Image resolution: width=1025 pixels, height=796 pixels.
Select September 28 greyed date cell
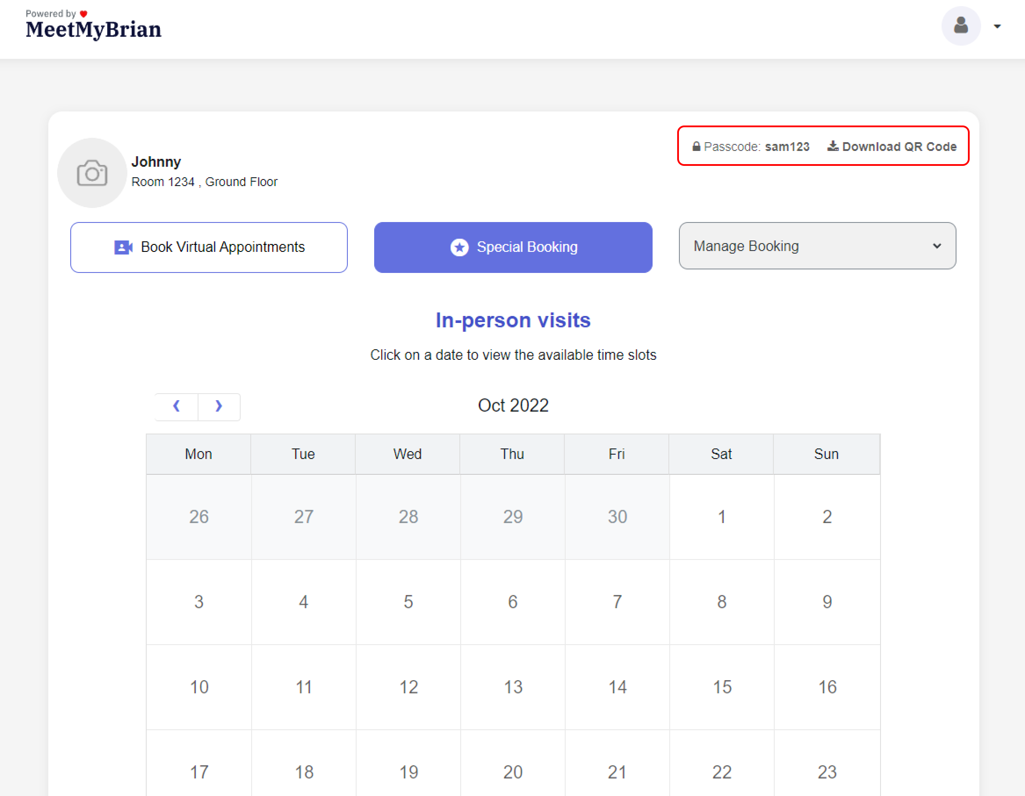coord(408,517)
